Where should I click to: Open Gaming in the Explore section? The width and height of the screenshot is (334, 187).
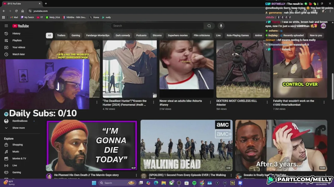coord(16,172)
